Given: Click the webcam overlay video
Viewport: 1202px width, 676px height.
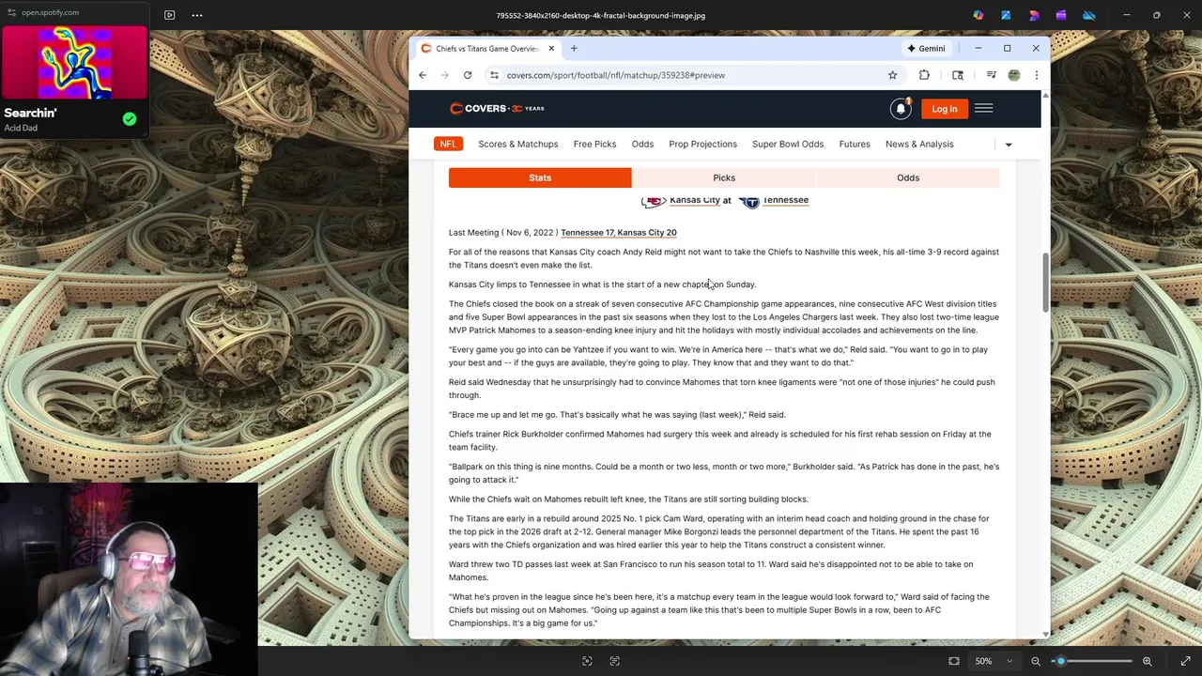Looking at the screenshot, I should [x=129, y=578].
